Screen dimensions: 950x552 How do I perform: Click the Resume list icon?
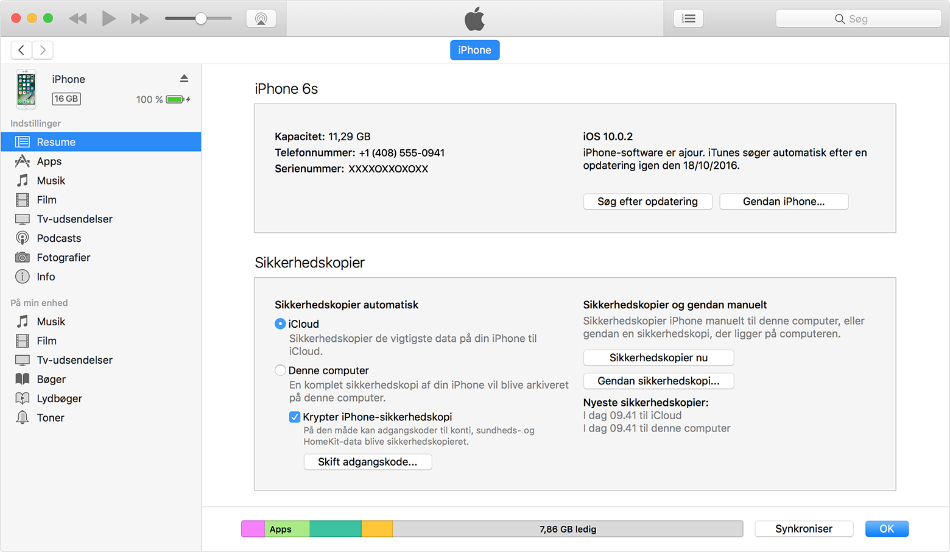coord(23,142)
